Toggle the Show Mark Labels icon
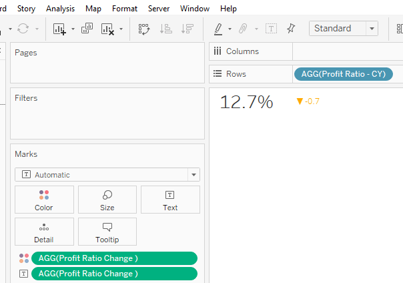Viewport: 403px width, 283px height. point(271,29)
